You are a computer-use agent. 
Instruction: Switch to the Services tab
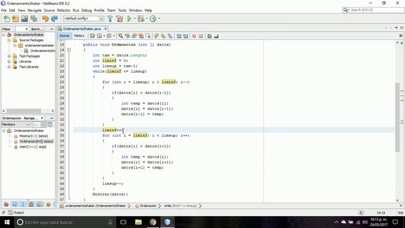(x=37, y=29)
